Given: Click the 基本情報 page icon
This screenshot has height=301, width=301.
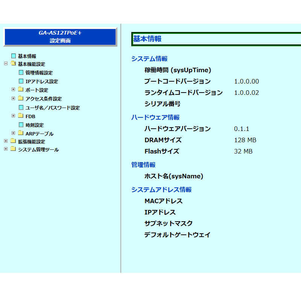Looking at the screenshot, I should pos(14,56).
